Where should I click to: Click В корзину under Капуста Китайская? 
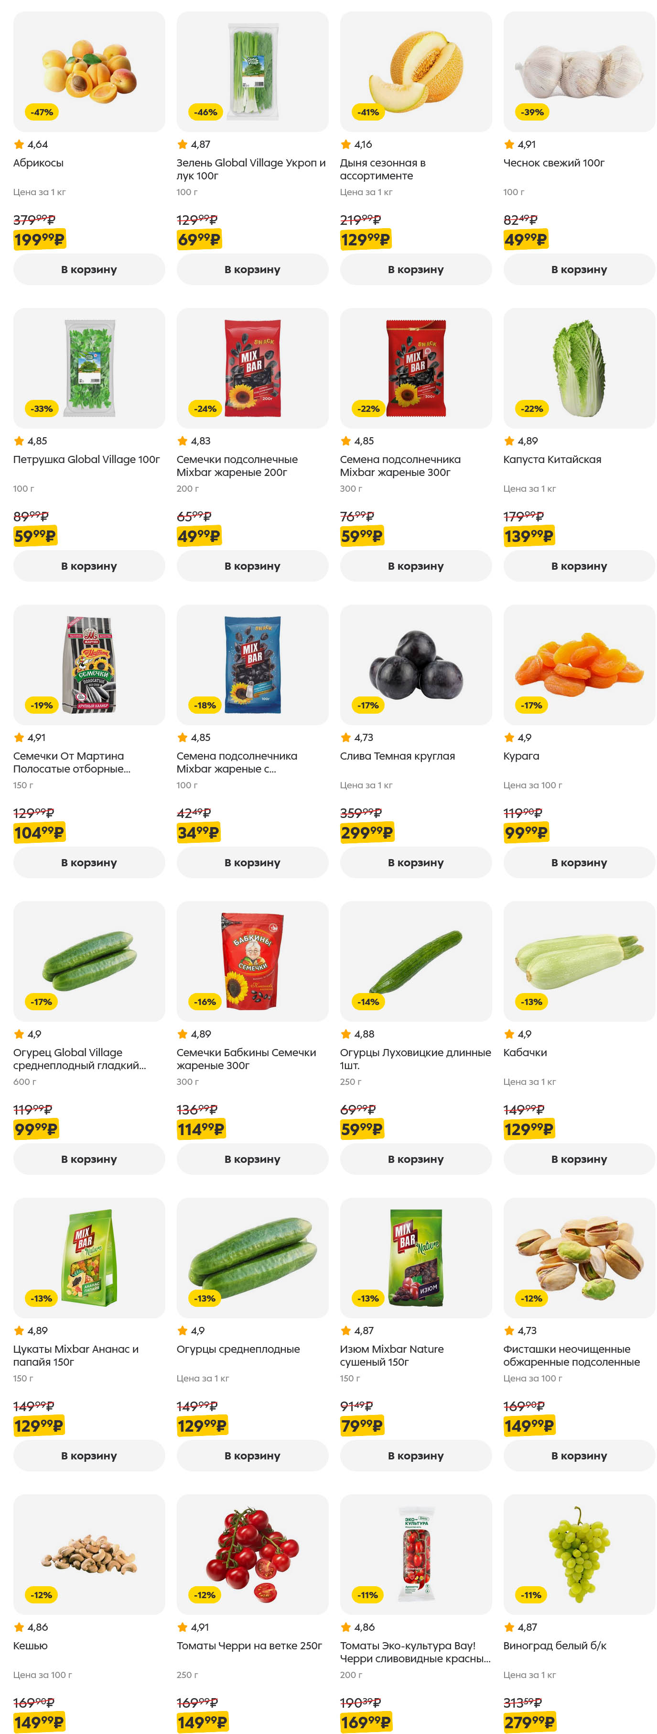[578, 566]
